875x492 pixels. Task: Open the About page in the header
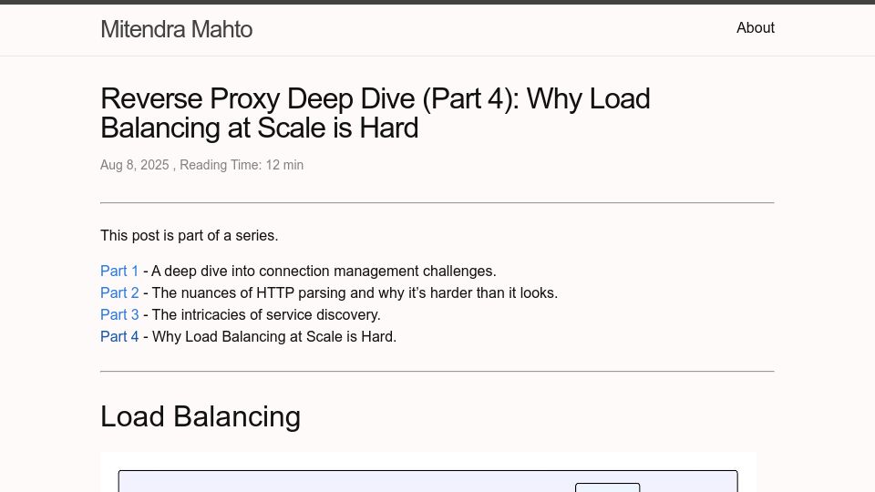point(755,28)
